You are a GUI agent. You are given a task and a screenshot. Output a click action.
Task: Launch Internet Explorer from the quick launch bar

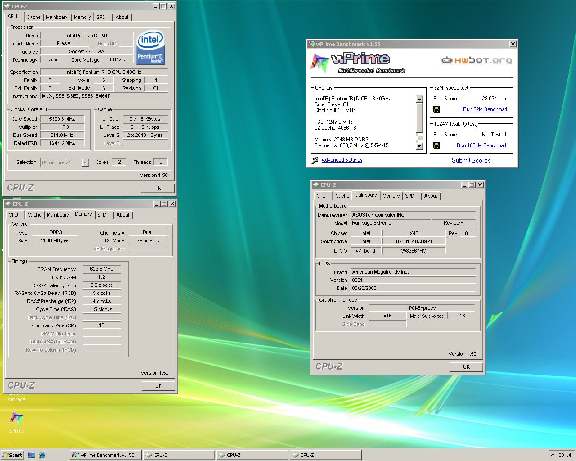tap(42, 455)
